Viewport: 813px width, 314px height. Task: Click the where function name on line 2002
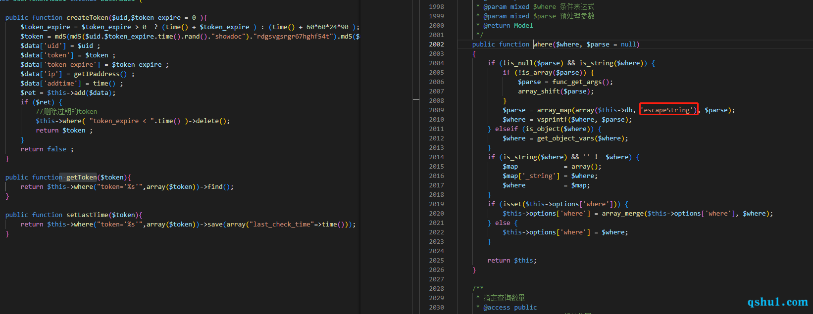click(543, 44)
